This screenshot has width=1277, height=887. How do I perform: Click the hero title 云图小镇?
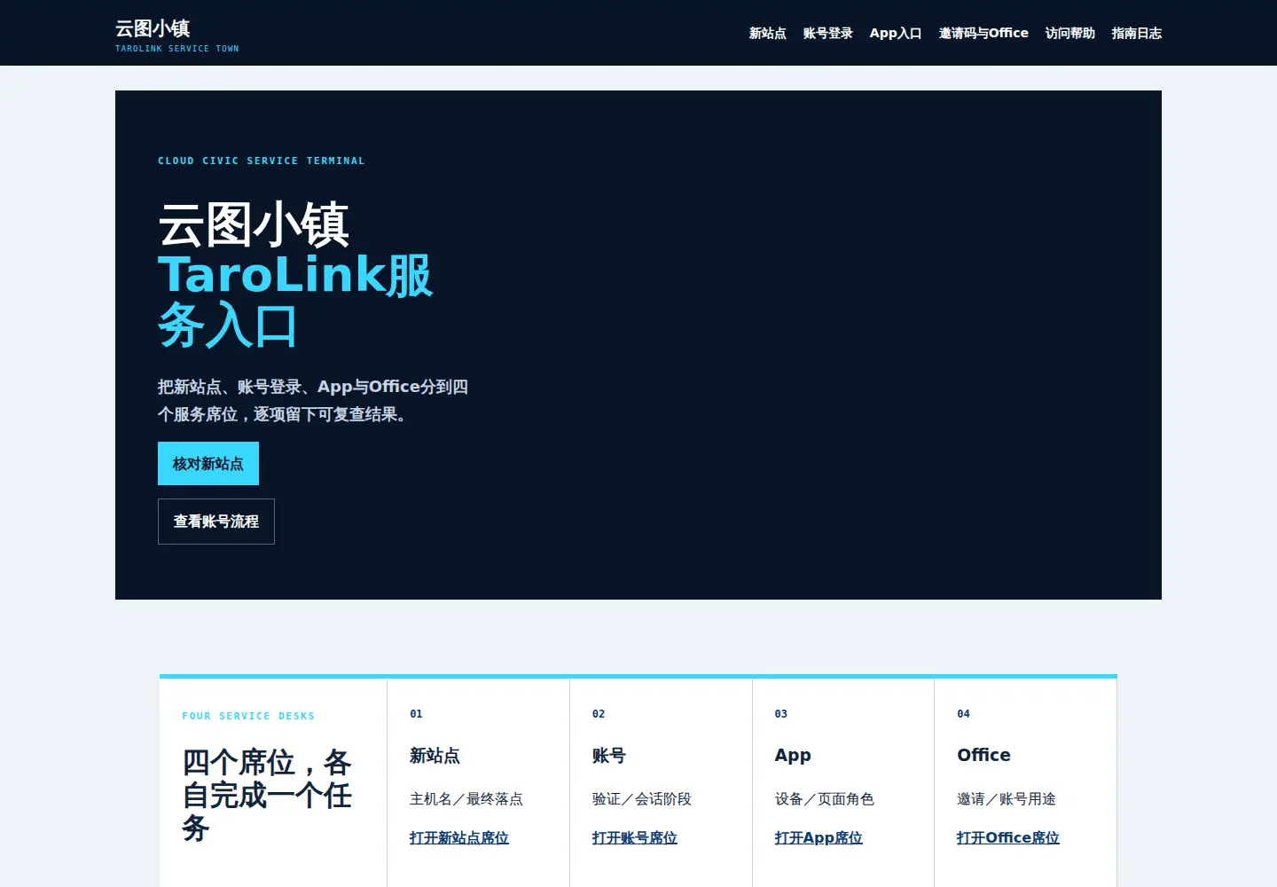(254, 224)
